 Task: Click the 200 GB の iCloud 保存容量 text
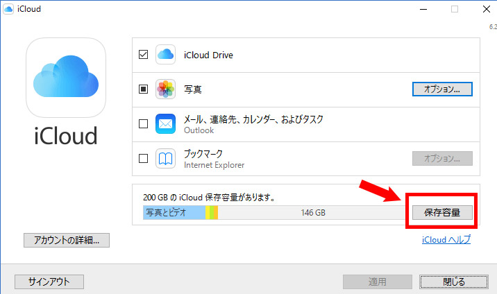209,198
